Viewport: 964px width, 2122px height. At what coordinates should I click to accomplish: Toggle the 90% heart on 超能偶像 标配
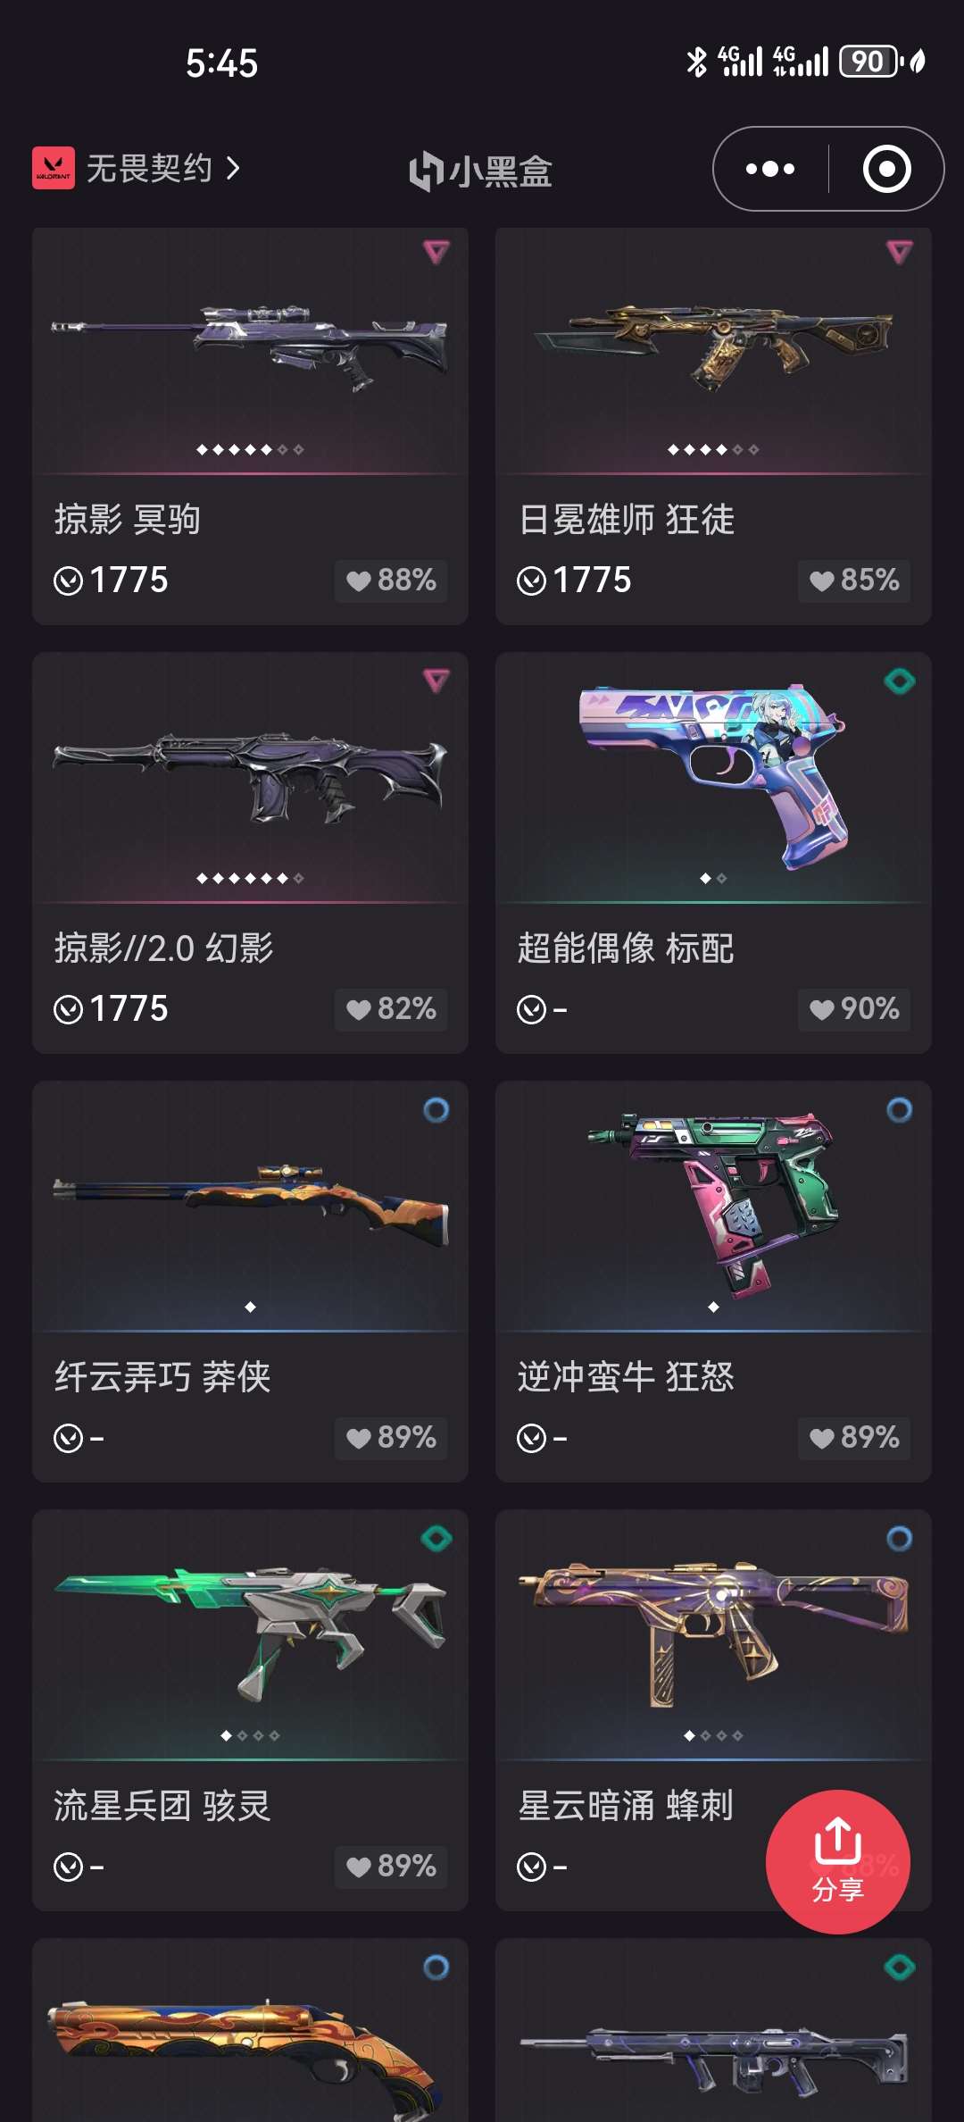pos(854,1009)
